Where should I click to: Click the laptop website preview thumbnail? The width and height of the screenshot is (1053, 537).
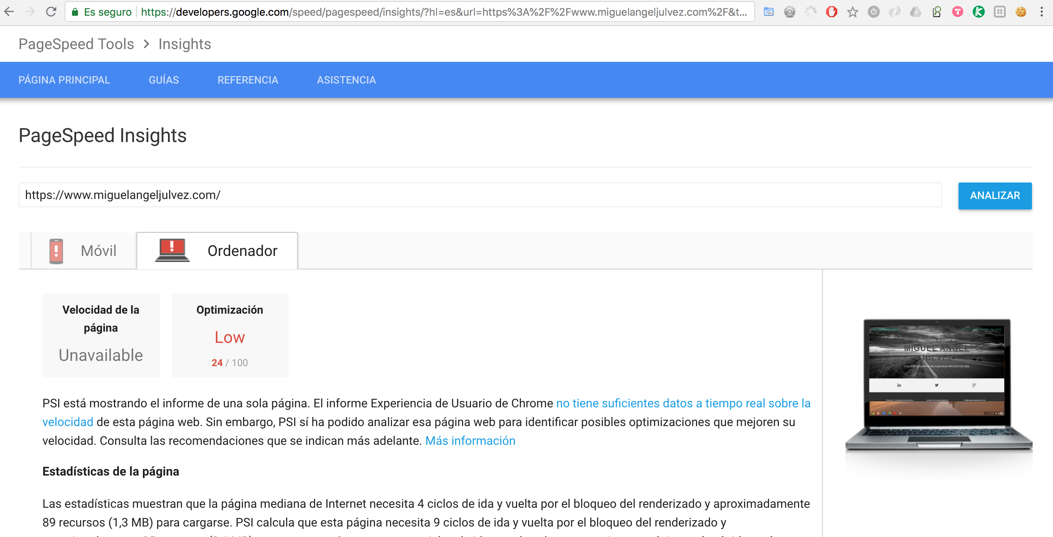coord(939,386)
